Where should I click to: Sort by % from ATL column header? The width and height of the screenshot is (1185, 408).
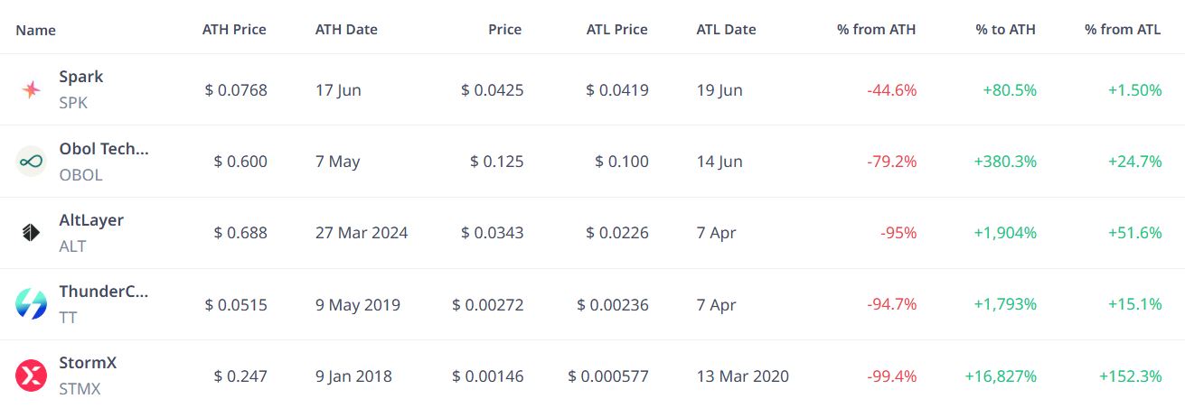click(1123, 29)
